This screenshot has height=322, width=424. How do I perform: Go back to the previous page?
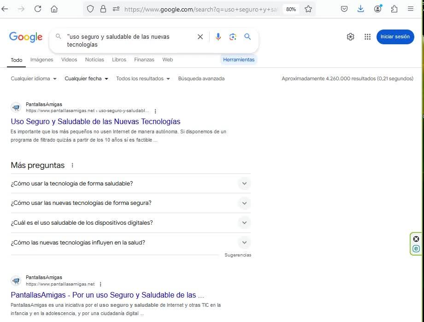(5, 9)
